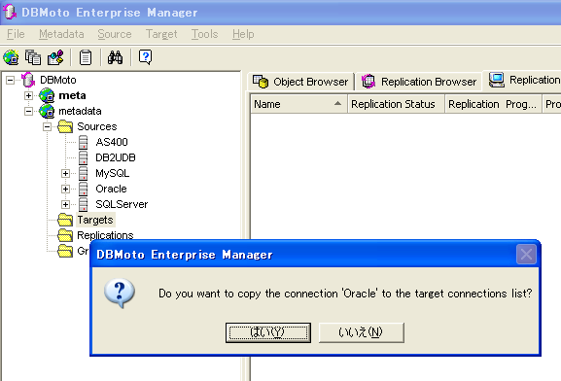This screenshot has height=381, width=561.
Task: Expand the Oracle source node
Action: tap(65, 189)
